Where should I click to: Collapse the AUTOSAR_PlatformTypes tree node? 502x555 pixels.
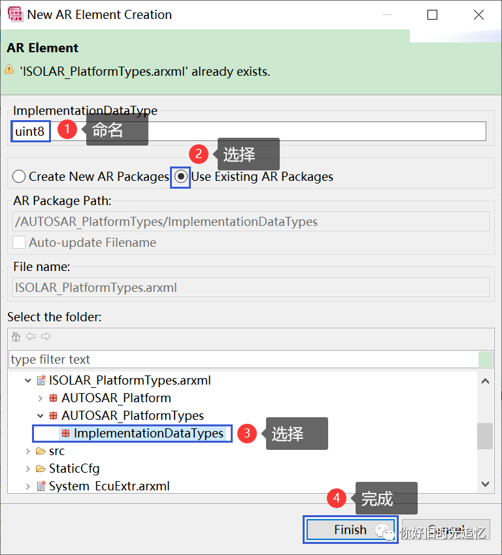41,416
